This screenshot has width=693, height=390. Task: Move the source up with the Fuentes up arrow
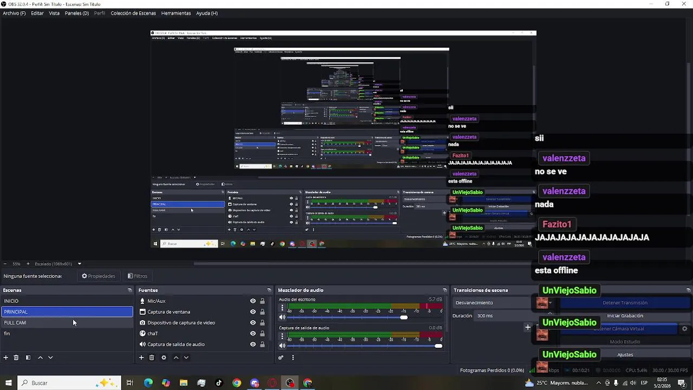176,357
